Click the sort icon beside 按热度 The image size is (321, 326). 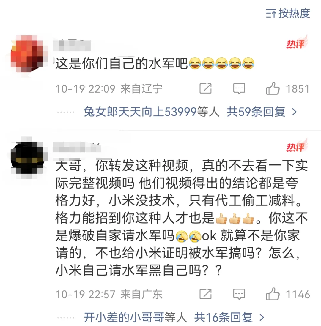[x=271, y=14]
